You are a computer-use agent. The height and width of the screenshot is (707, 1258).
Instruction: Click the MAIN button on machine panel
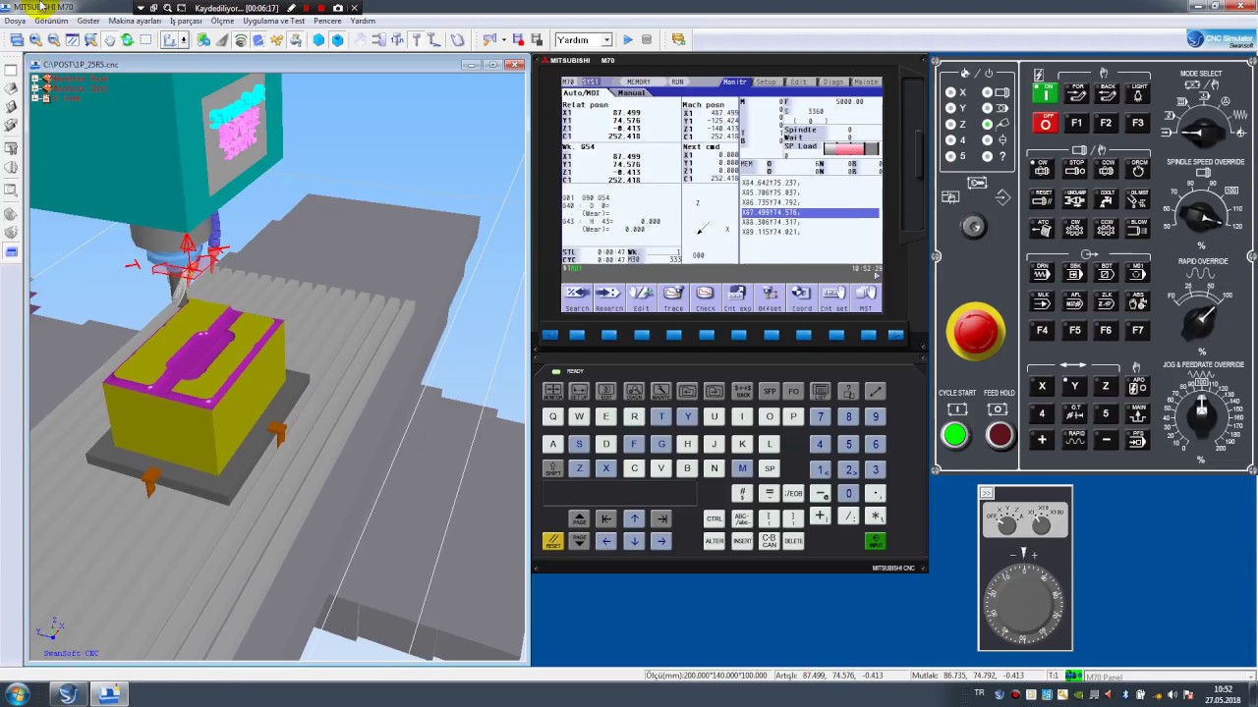(x=1138, y=413)
